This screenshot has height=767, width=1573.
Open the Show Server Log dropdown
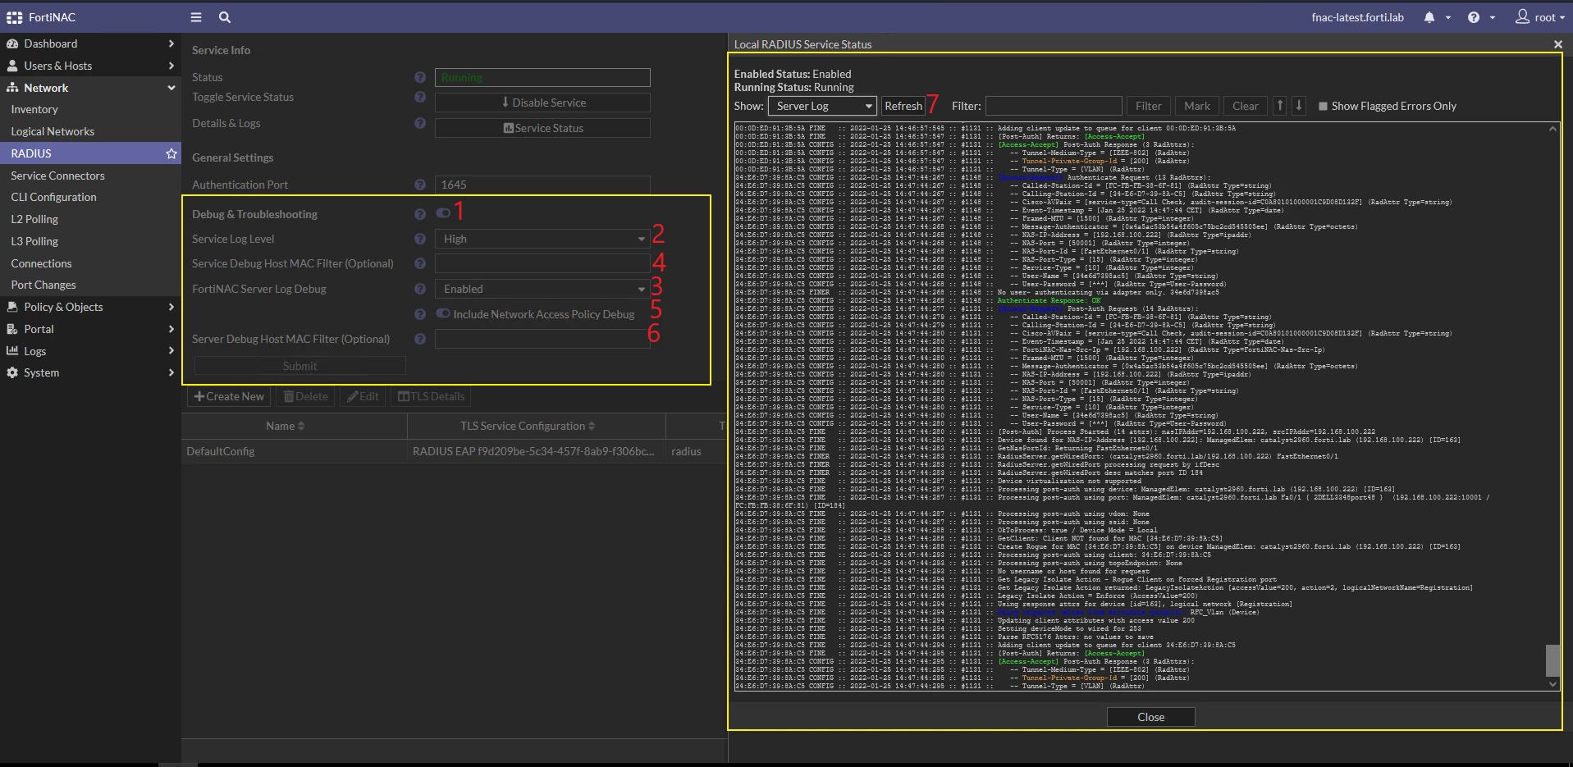823,106
